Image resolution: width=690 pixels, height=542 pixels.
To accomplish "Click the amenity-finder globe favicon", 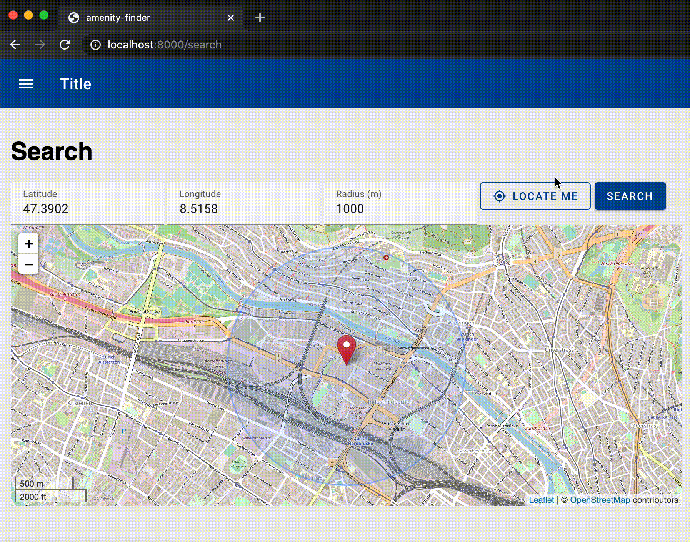I will click(74, 17).
